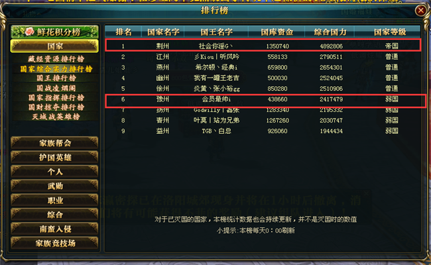The width and height of the screenshot is (431, 265).
Task: Open the 家族竞技场 ranking category
Action: 54,243
